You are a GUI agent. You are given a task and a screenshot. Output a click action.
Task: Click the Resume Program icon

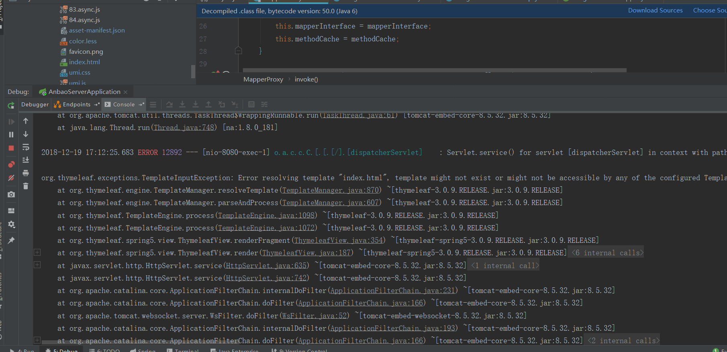[x=11, y=122]
